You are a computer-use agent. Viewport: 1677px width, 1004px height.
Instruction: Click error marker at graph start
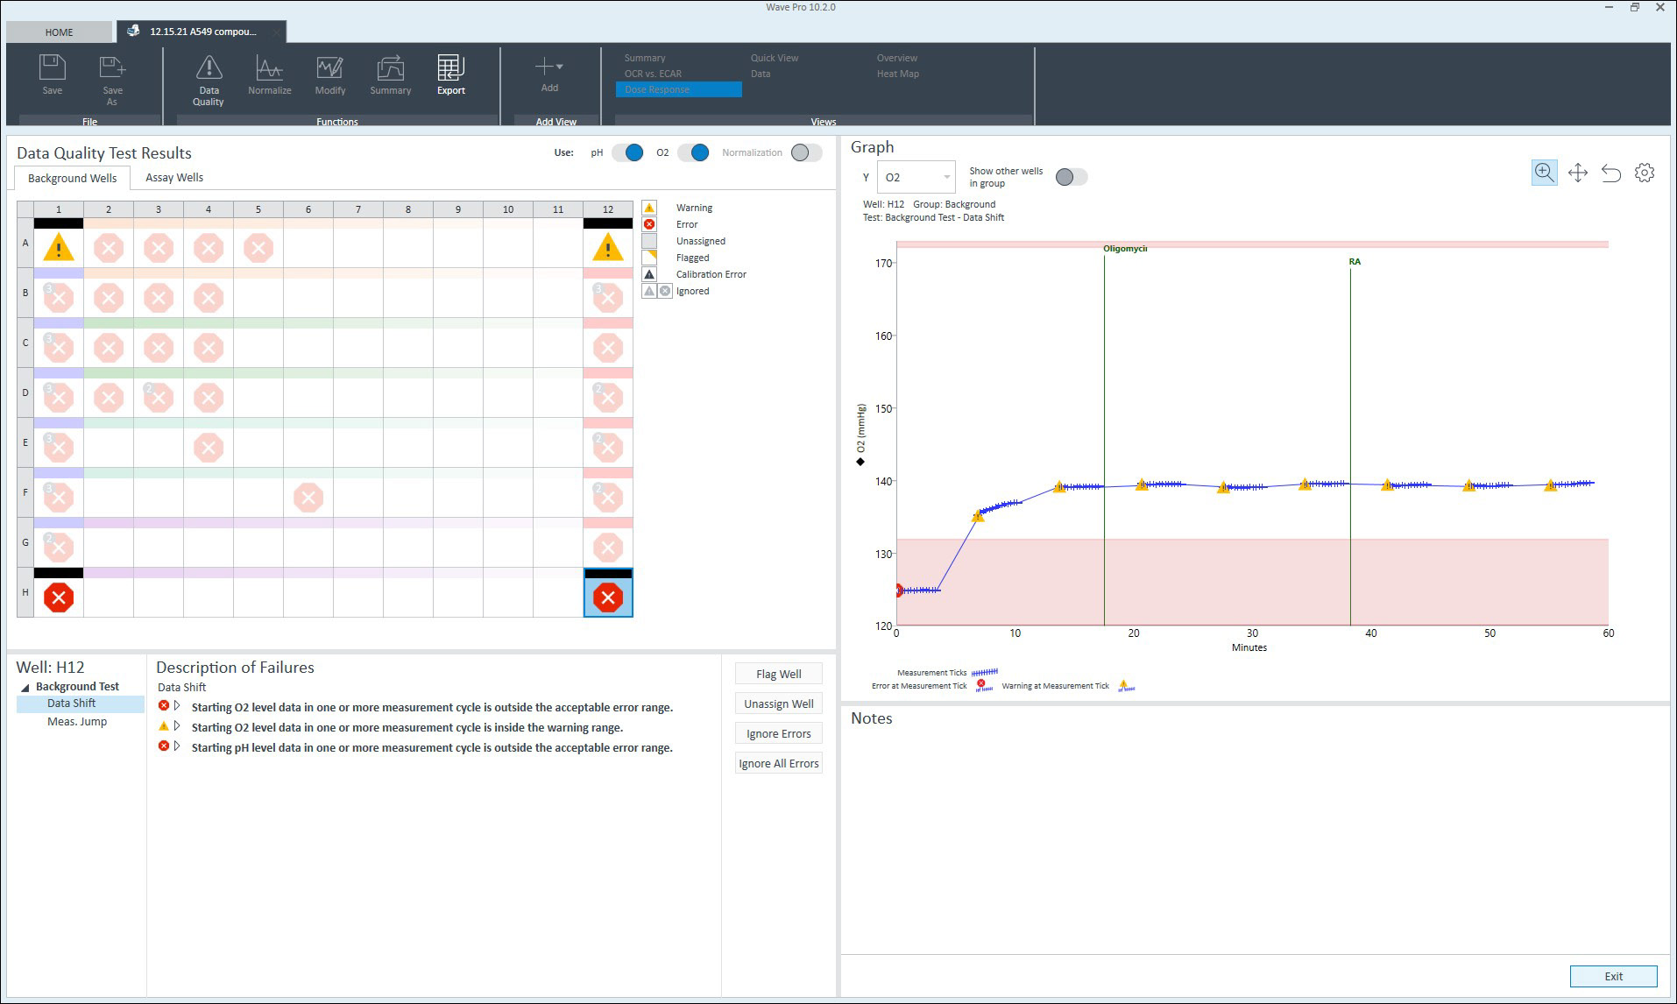[898, 590]
